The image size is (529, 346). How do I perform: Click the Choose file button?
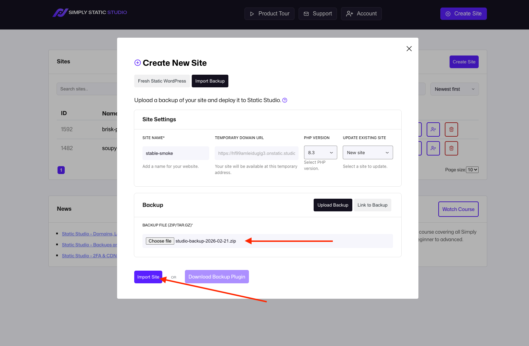[160, 241]
